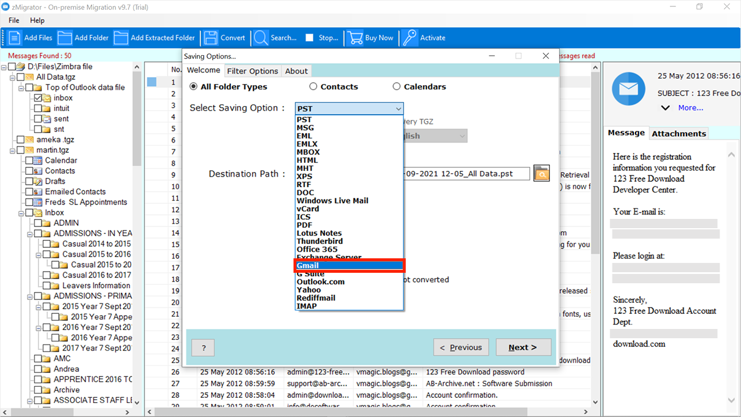Choose MBOX from the saving options list
The width and height of the screenshot is (741, 417).
[349, 152]
